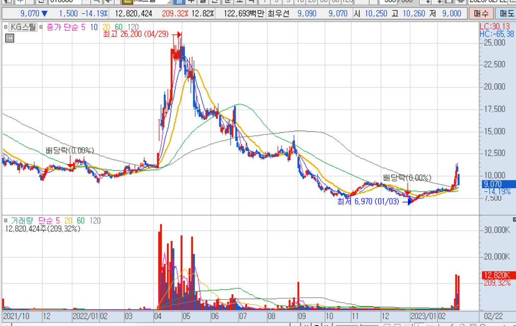516x326 pixels.
Task: Click the 2021/10 date label on the time axis
Action: (x=16, y=317)
